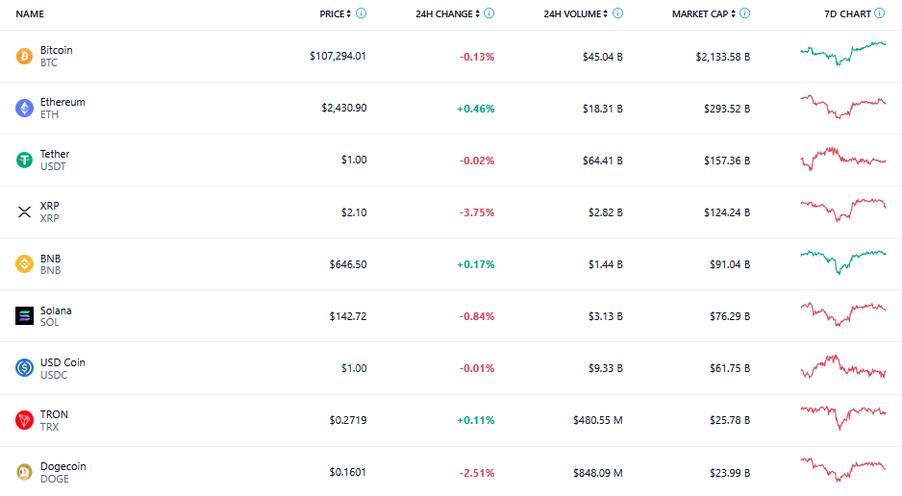The height and width of the screenshot is (496, 902).
Task: Sort the table by 24H Volume column
Action: click(x=575, y=13)
